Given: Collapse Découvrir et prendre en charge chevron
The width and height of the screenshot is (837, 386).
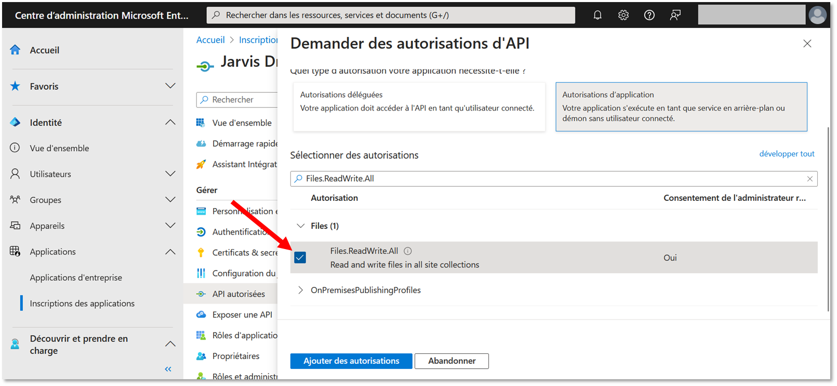Looking at the screenshot, I should pyautogui.click(x=170, y=344).
